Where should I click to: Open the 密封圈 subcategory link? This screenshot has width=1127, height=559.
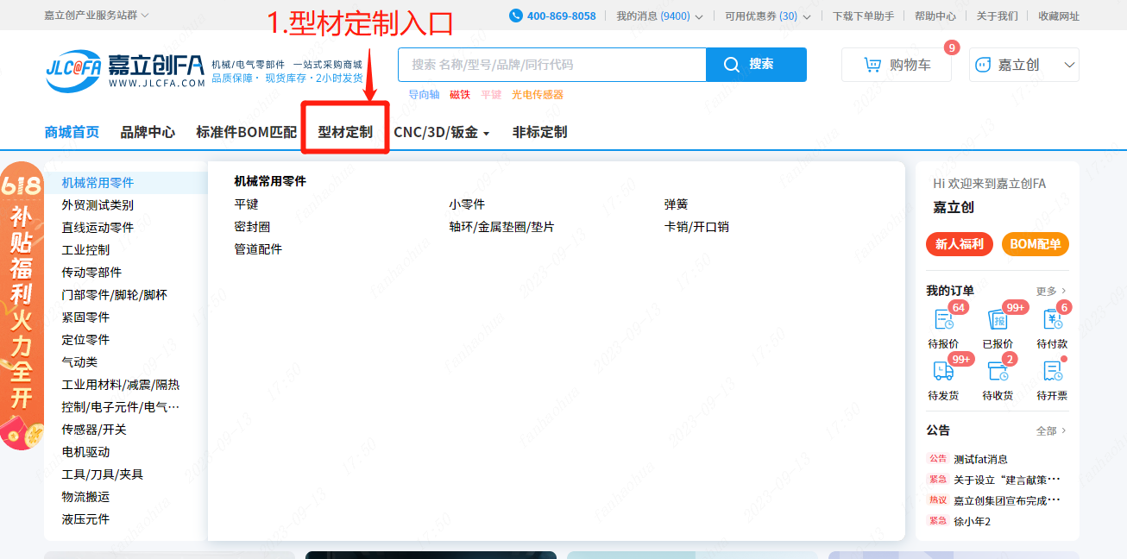pos(252,227)
